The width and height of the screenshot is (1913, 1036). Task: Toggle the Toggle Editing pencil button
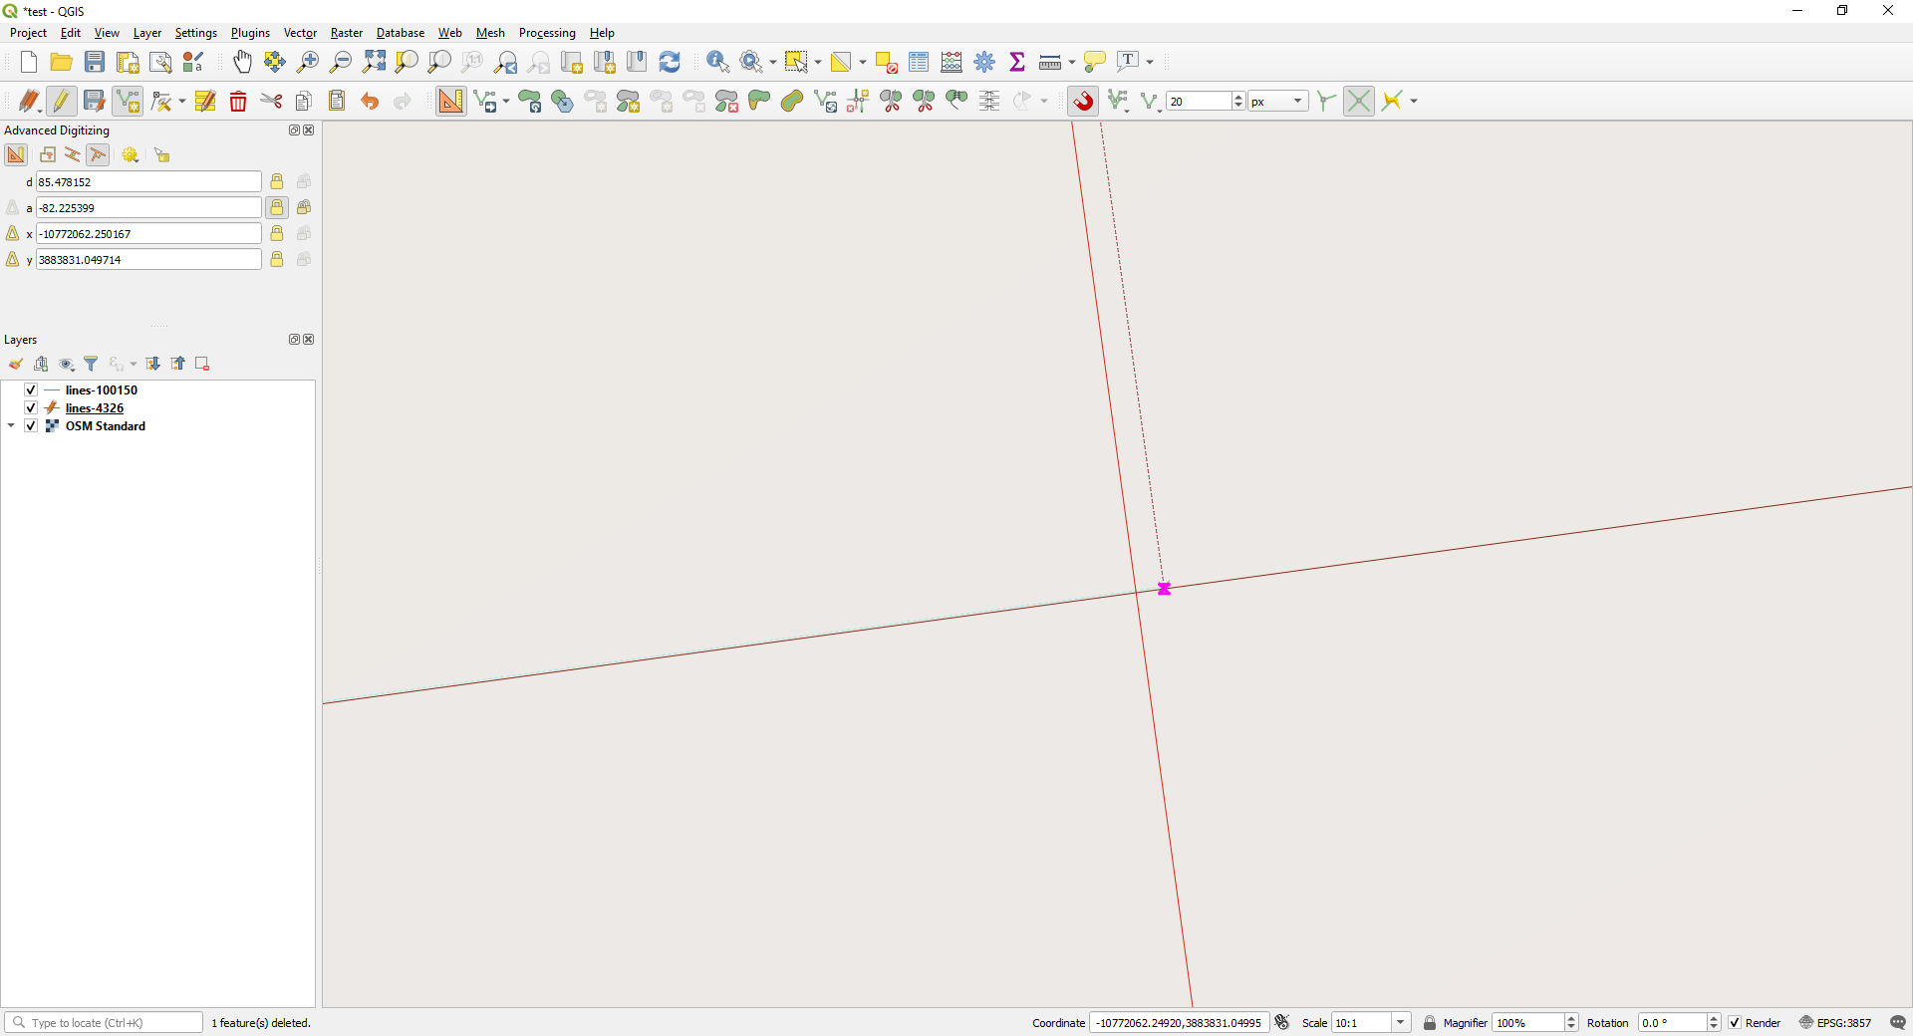62,101
